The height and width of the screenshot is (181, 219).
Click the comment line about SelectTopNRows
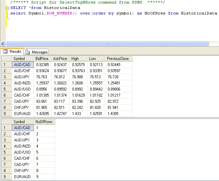[88, 2]
